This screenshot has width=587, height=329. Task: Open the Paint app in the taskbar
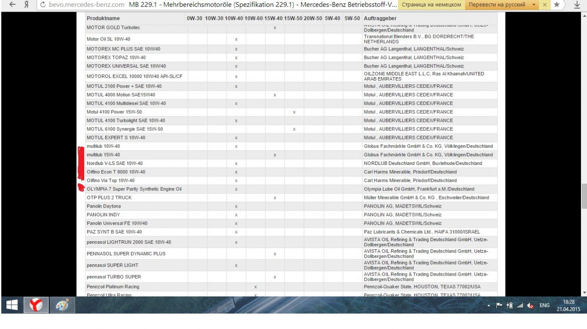(63, 305)
